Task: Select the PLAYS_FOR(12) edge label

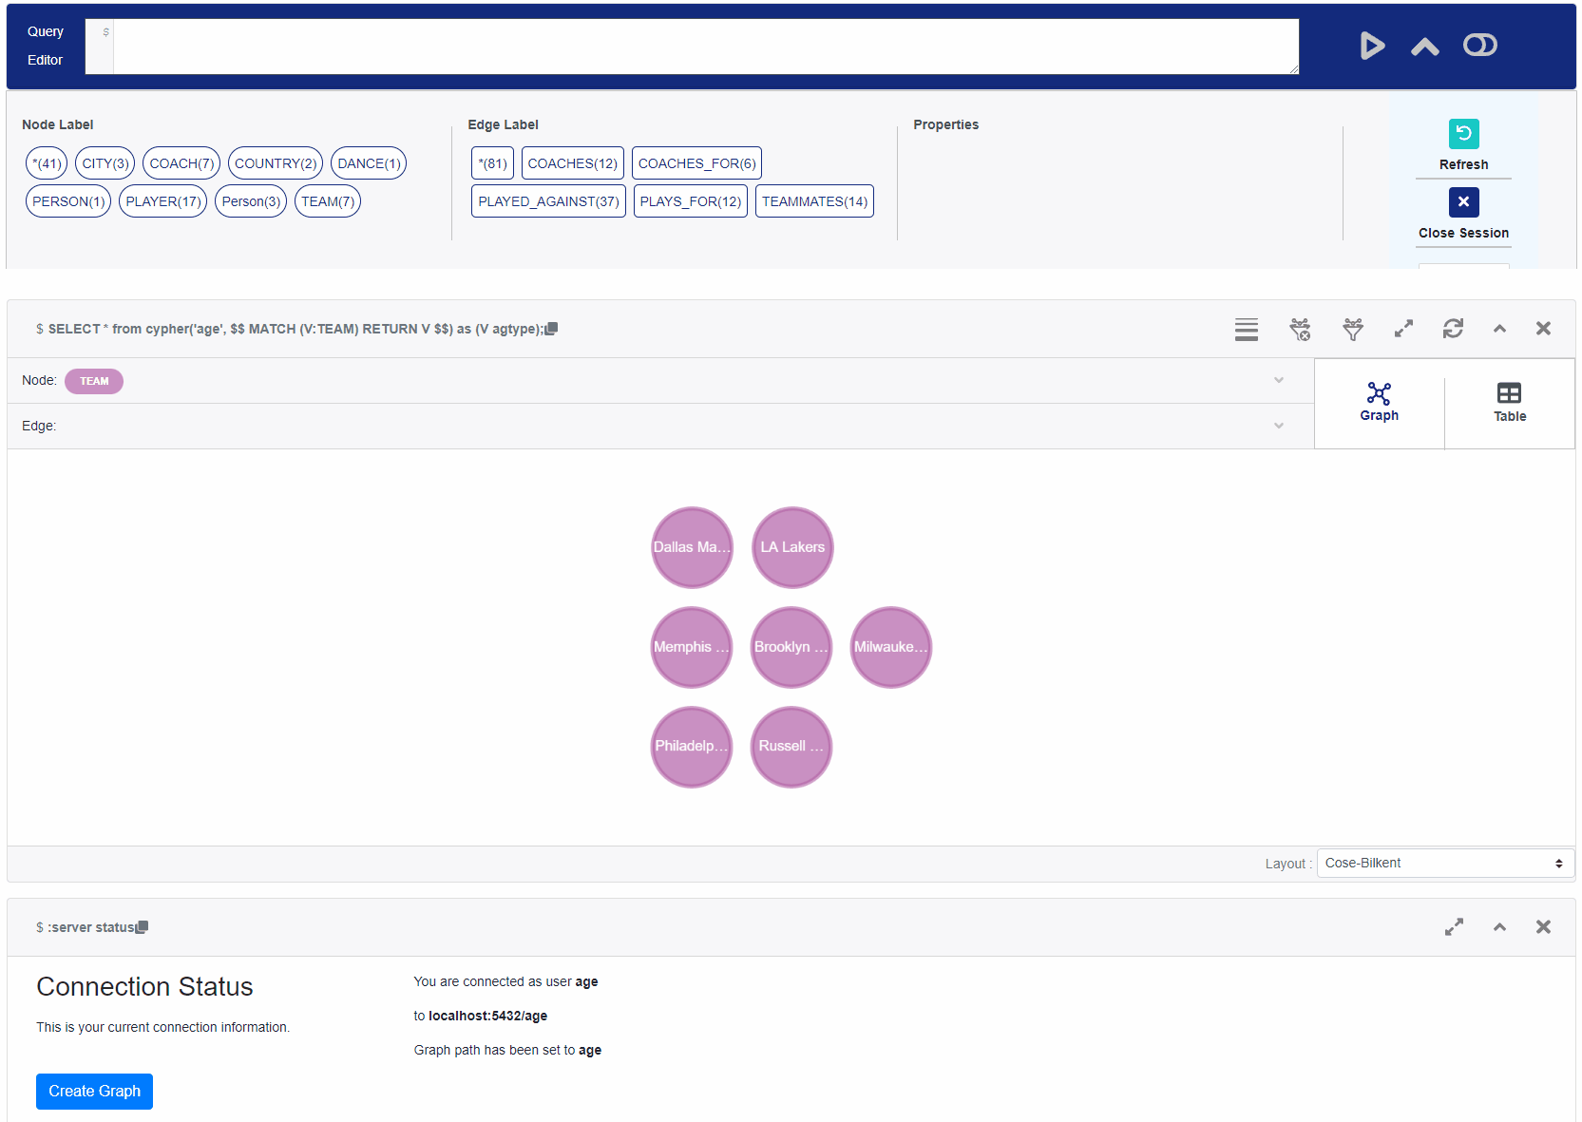Action: (x=691, y=201)
